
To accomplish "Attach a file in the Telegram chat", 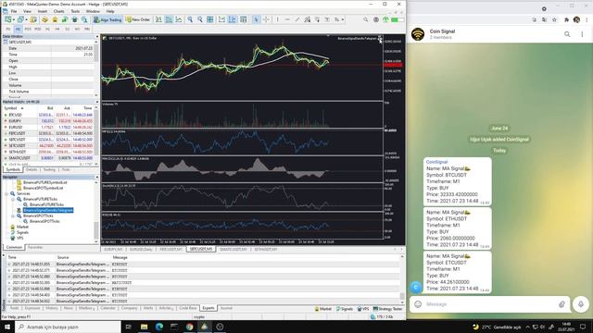I will 561,304.
